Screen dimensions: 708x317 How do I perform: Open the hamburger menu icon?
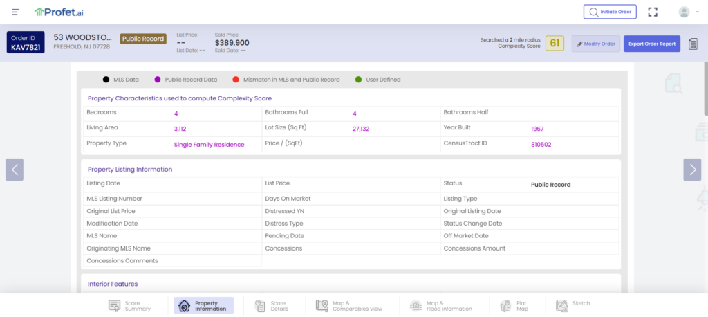pyautogui.click(x=15, y=12)
